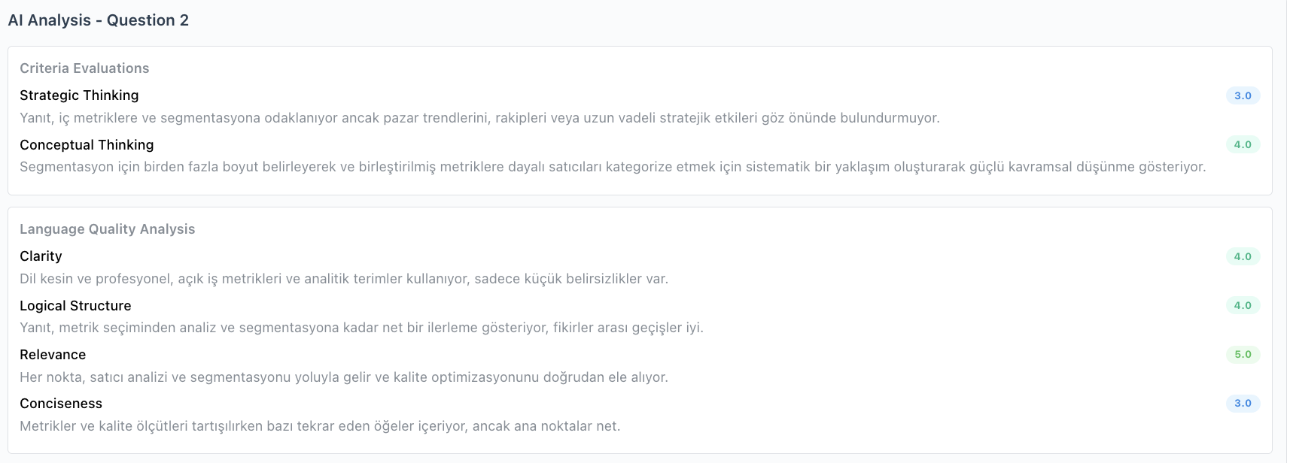Select the 'Criteria Evaluations' section title

[x=84, y=68]
